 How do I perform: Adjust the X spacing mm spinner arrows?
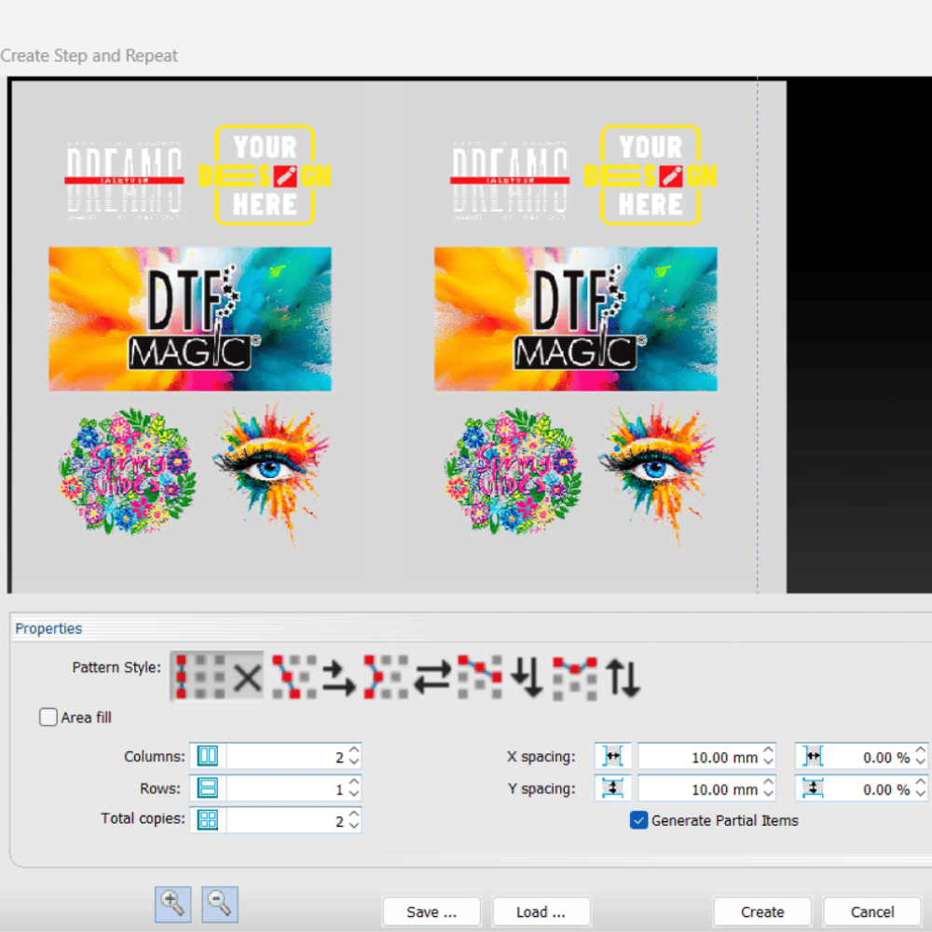tap(768, 757)
